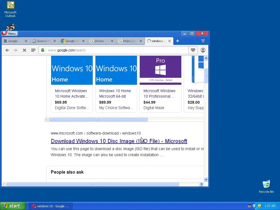Open the Recycle Bin desktop icon
The height and width of the screenshot is (210, 280).
(266, 187)
